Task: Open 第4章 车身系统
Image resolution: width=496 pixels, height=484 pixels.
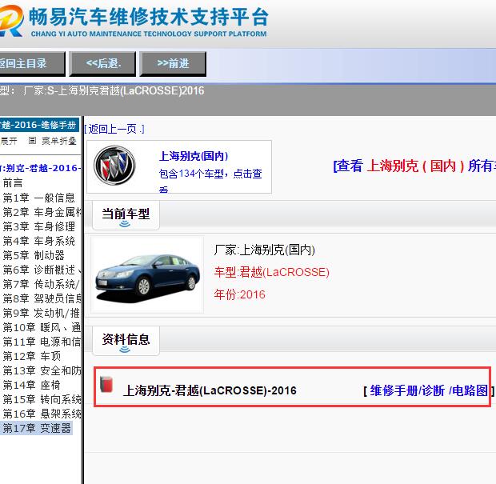Action: pyautogui.click(x=38, y=241)
